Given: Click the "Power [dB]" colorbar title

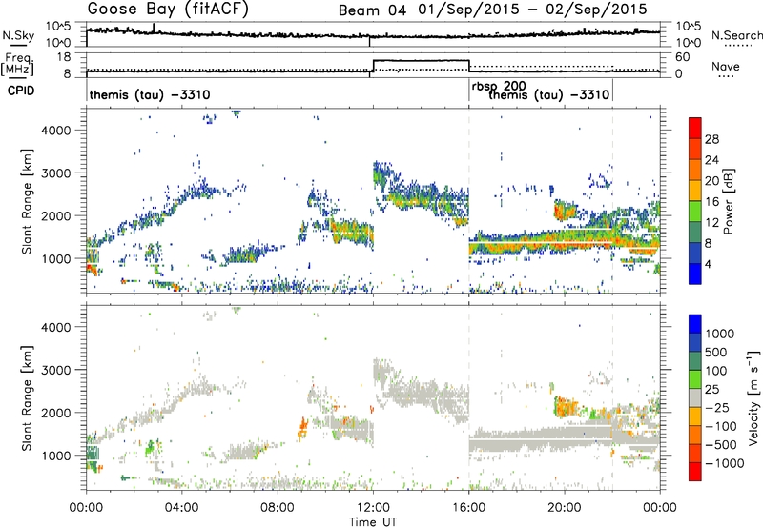Looking at the screenshot, I should pyautogui.click(x=729, y=201).
